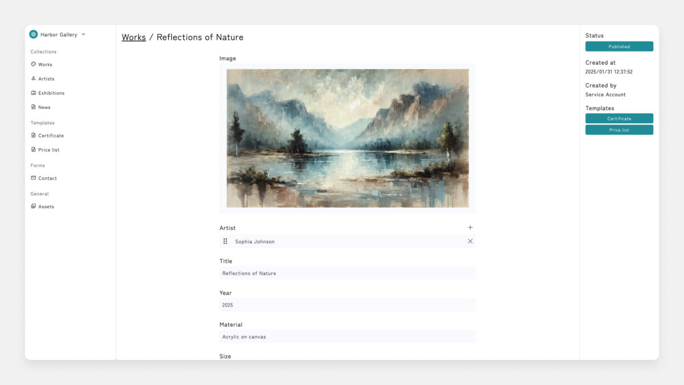Generate the Certificate template
The height and width of the screenshot is (385, 684).
[619, 118]
